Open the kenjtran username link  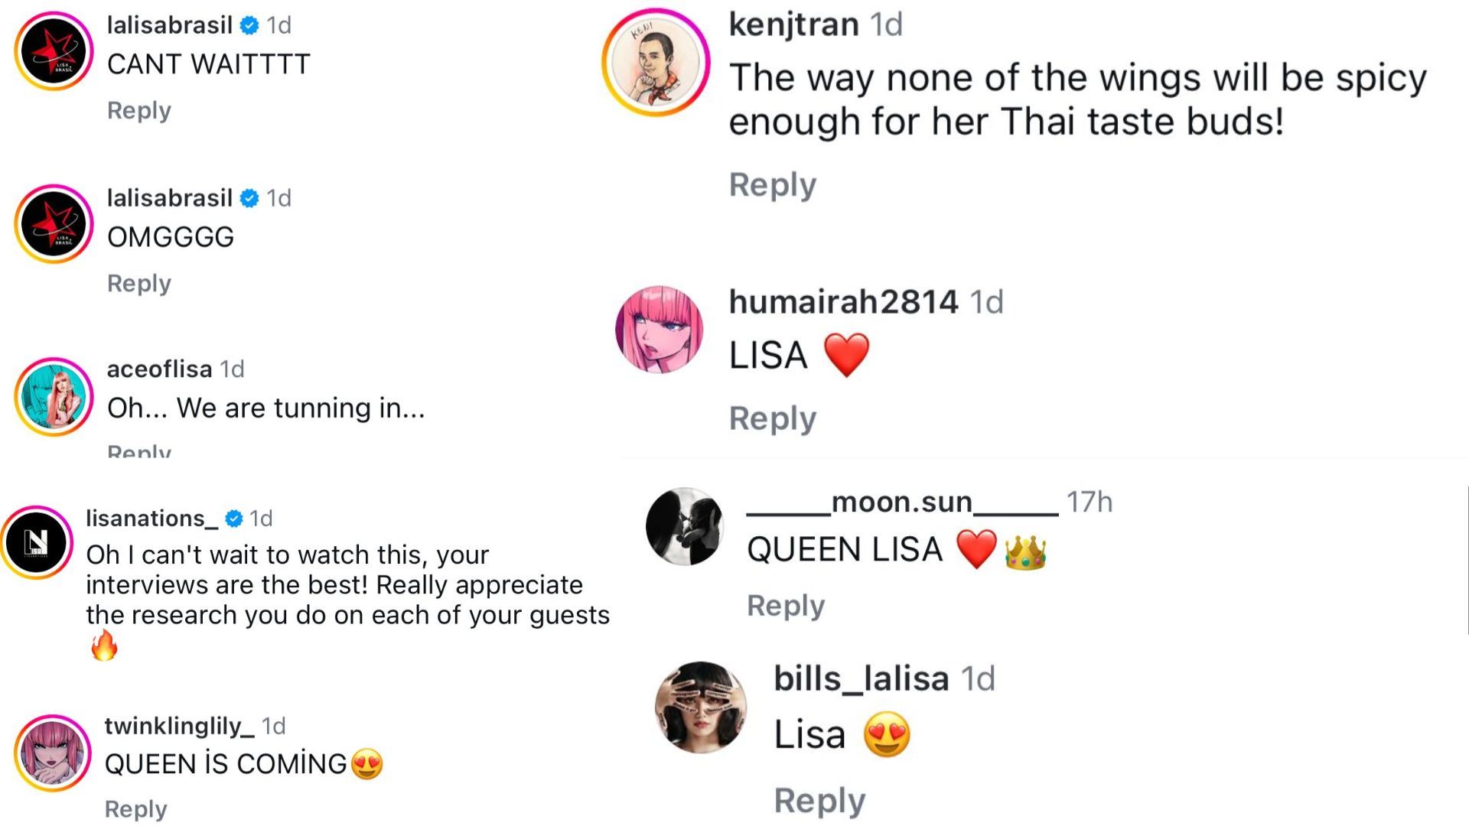tap(793, 24)
